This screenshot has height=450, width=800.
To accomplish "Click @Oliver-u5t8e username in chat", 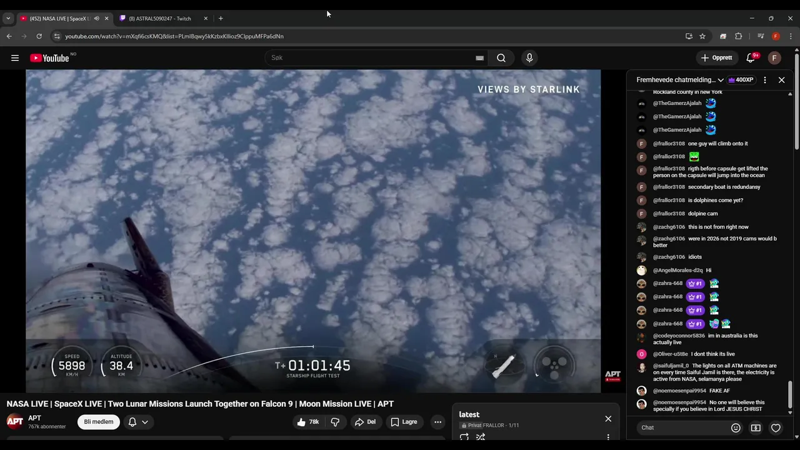I will tap(670, 354).
